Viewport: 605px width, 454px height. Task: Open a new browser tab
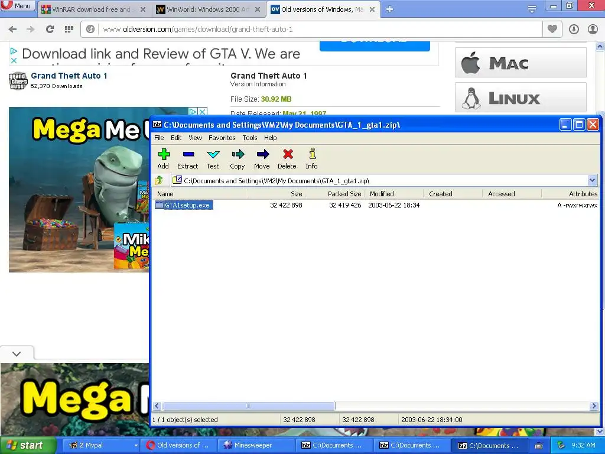[x=390, y=9]
